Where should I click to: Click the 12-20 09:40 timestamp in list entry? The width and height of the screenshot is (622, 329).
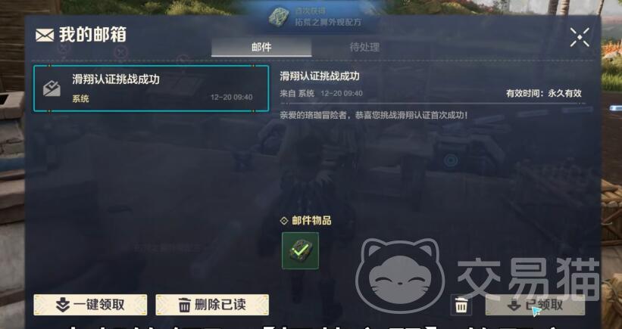click(x=231, y=97)
